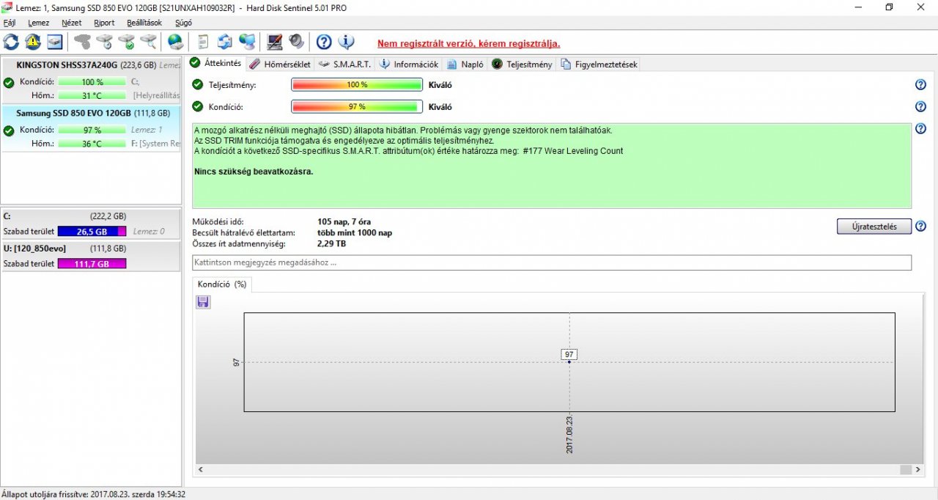Click the help icon beside the Kondíció bar

click(x=921, y=107)
